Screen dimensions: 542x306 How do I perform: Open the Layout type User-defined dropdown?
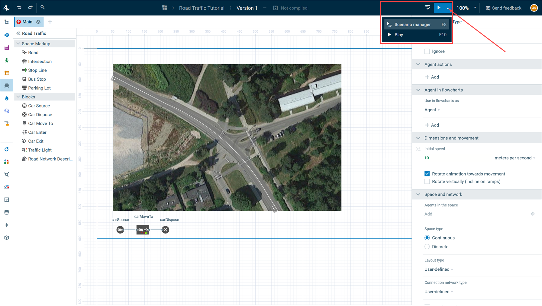click(438, 269)
